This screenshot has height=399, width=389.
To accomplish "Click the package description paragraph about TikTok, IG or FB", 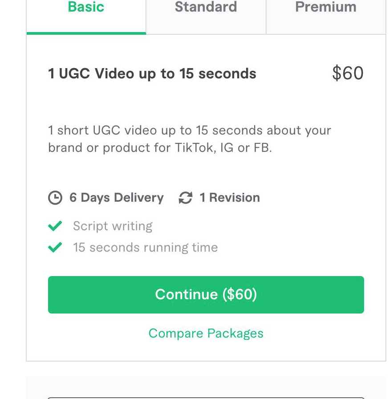I will (x=190, y=139).
